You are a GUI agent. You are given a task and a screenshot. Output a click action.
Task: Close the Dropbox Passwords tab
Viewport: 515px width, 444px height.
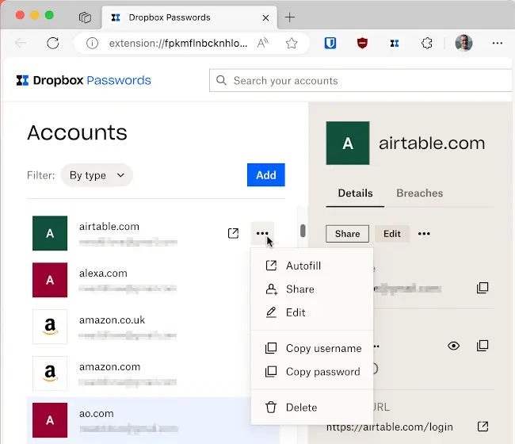(x=265, y=17)
